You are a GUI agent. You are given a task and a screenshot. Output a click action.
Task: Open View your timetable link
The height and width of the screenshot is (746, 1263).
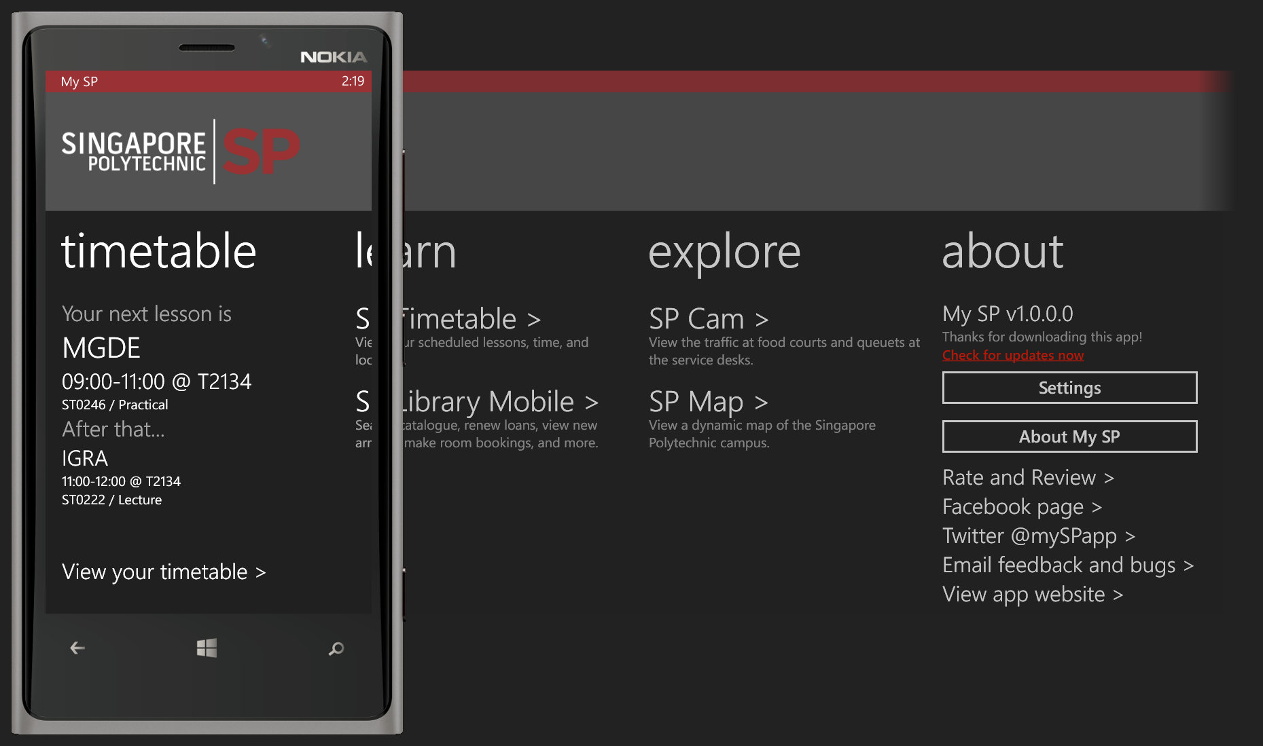click(164, 572)
